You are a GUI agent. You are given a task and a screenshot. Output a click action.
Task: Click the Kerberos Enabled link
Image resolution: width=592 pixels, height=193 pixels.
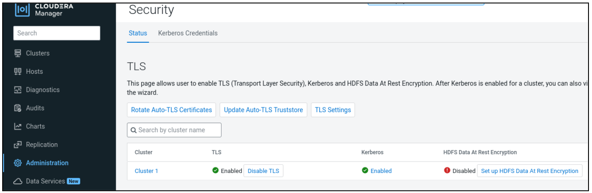point(381,171)
